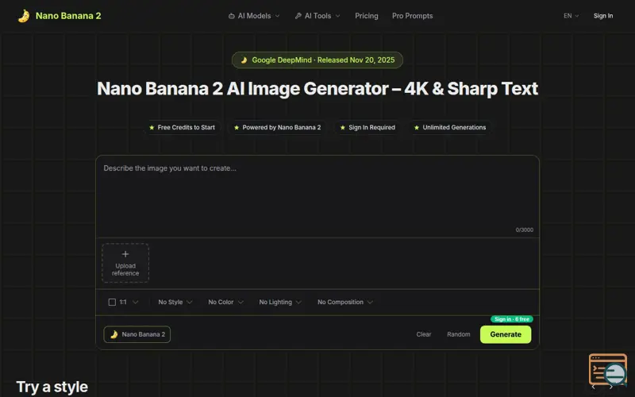
Task: Click the previous style carousel arrow
Action: 593,387
